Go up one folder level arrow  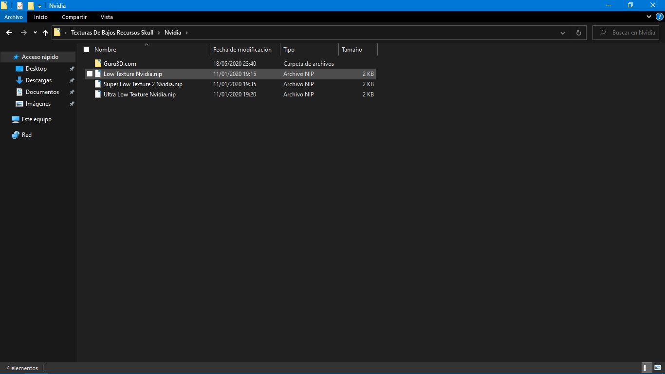pos(45,33)
